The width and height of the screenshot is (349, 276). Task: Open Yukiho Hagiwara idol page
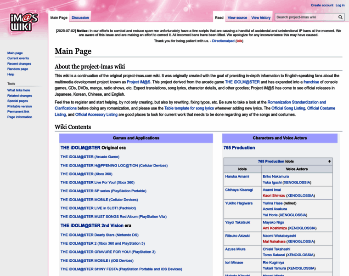(x=239, y=203)
